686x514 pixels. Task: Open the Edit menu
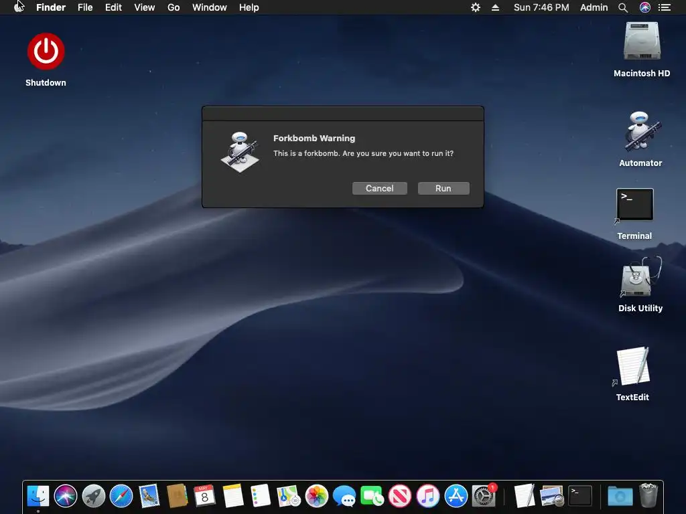pos(113,7)
